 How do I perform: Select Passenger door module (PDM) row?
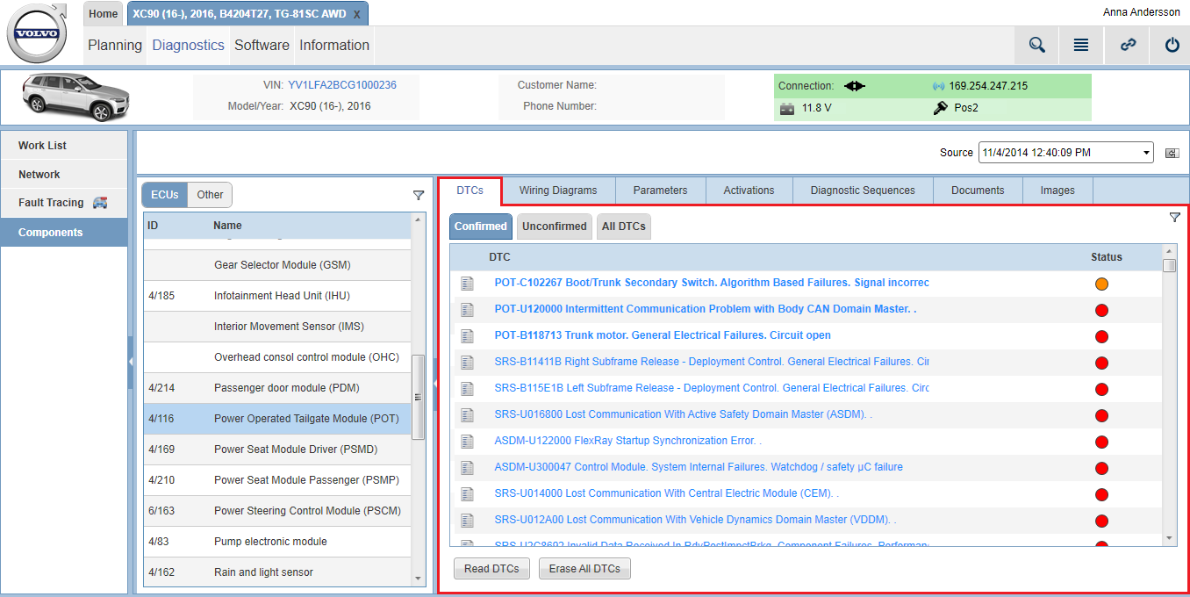pos(277,388)
